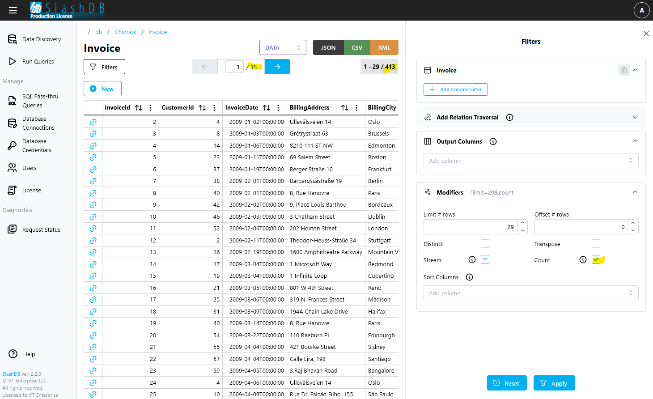Enable the Transpose checkbox
653x399 pixels.
[x=596, y=243]
